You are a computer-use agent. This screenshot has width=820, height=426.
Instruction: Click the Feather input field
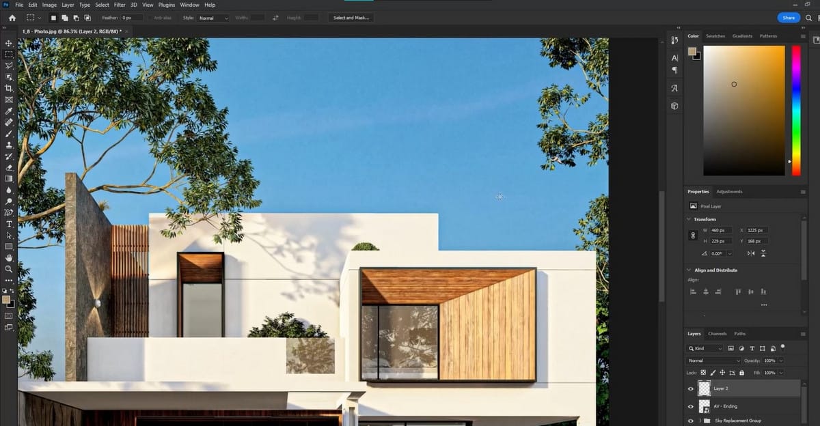click(131, 18)
